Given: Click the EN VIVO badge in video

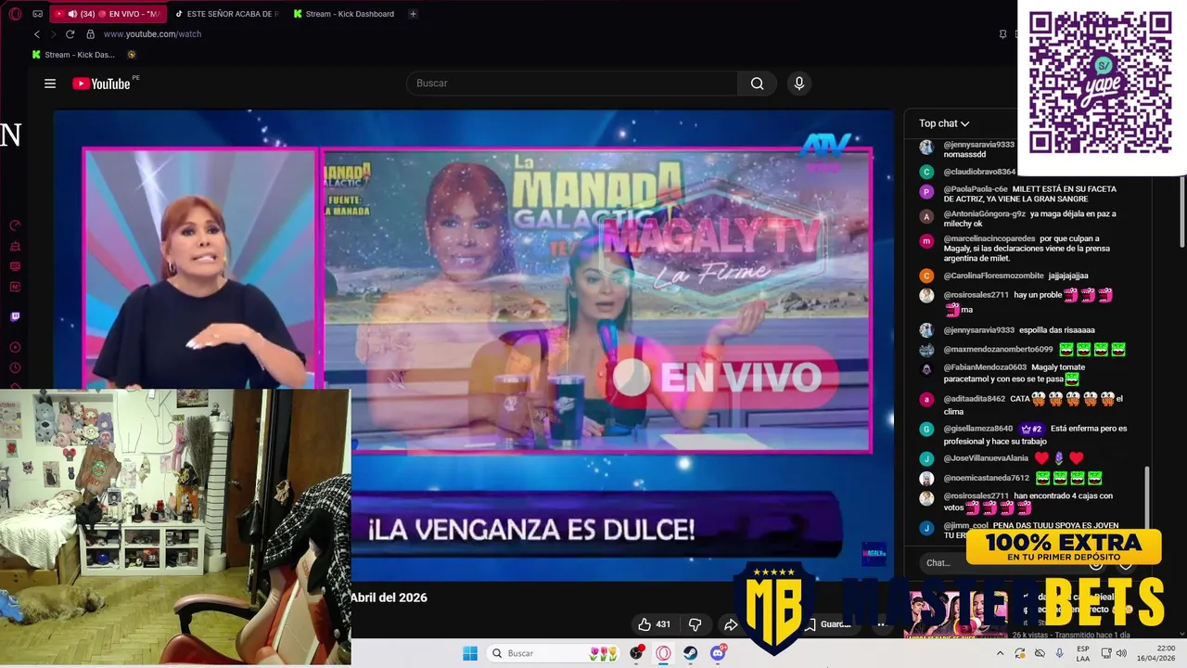Looking at the screenshot, I should coord(722,378).
